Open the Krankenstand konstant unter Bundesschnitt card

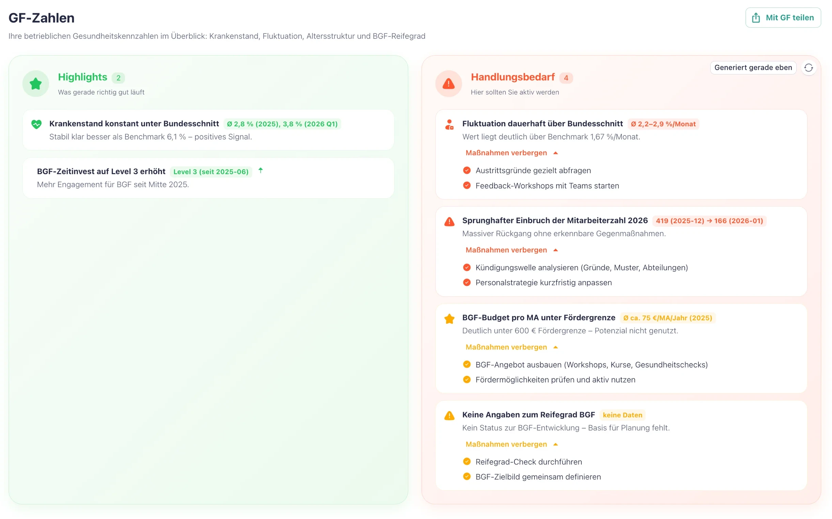point(208,130)
